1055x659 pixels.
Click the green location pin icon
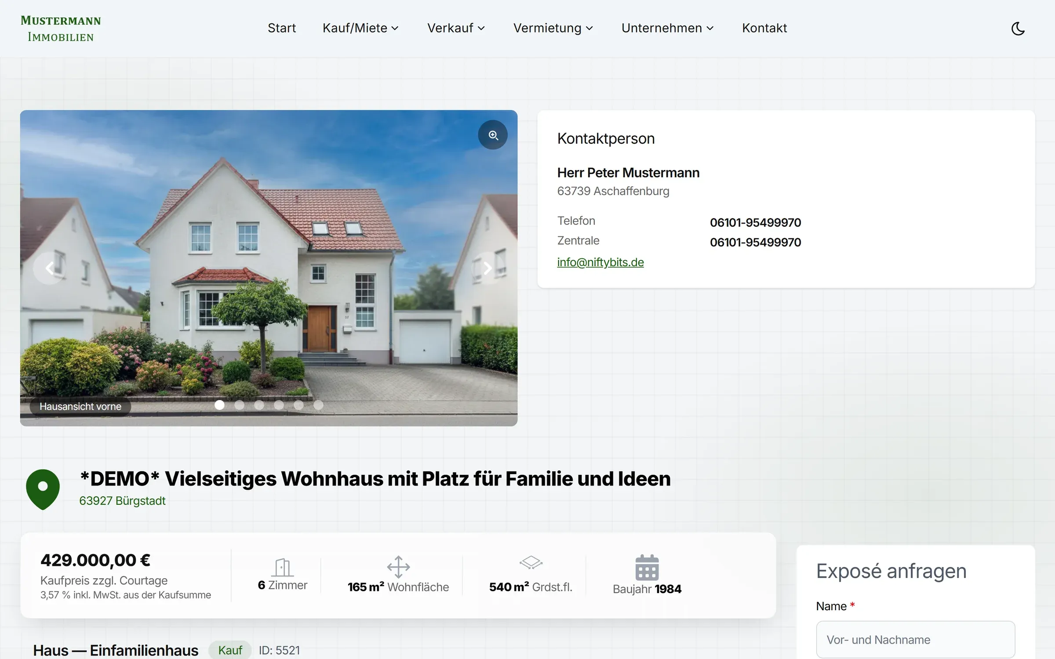43,489
